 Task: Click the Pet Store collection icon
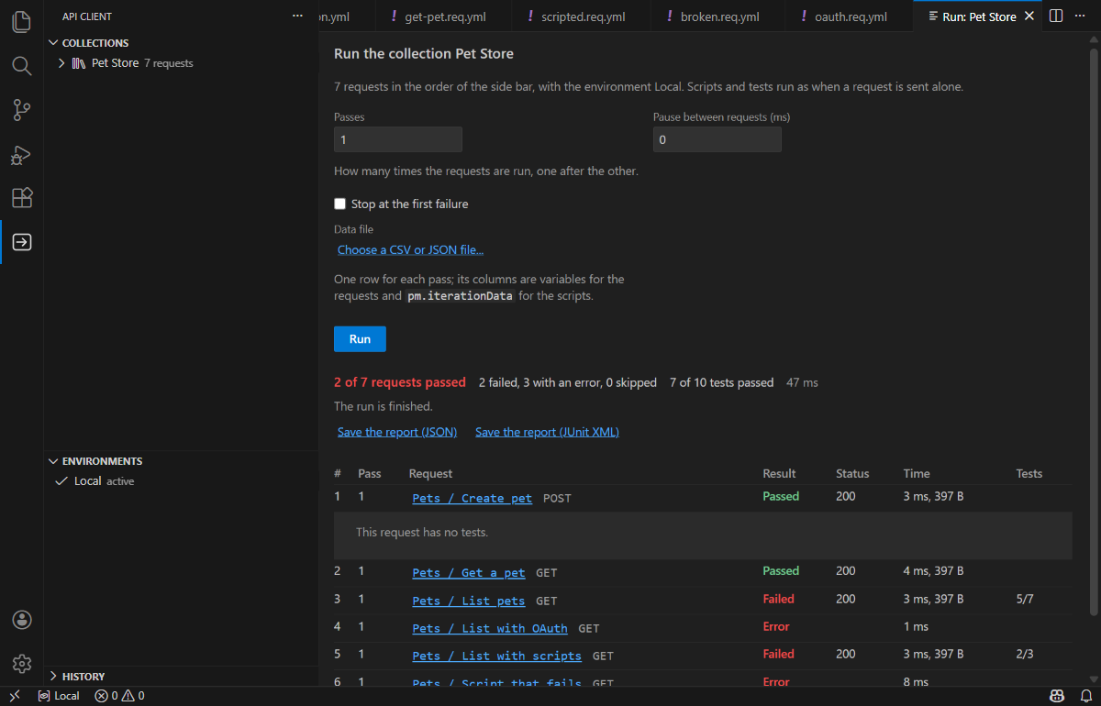click(79, 63)
